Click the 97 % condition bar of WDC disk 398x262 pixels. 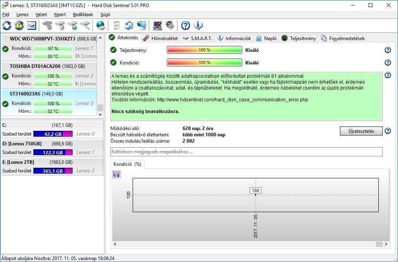(x=53, y=48)
